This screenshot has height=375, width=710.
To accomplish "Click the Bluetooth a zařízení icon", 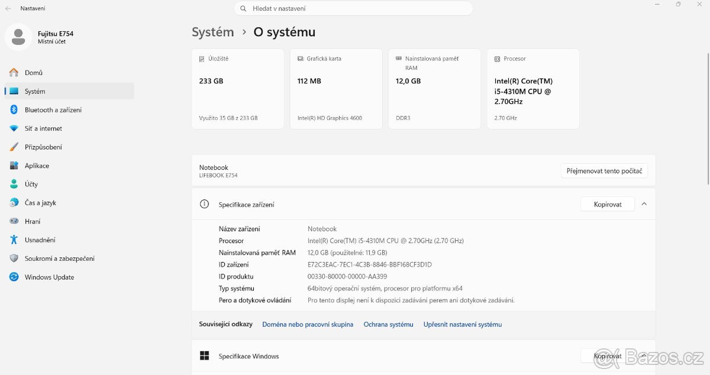I will (14, 110).
